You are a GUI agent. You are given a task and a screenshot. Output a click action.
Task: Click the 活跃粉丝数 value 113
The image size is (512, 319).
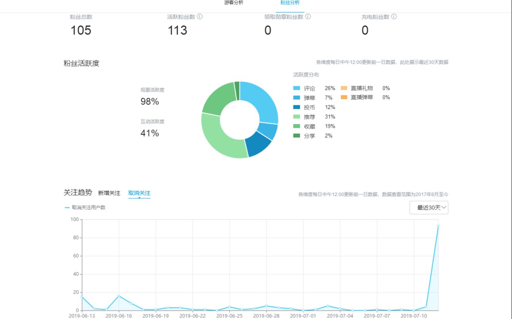click(177, 30)
